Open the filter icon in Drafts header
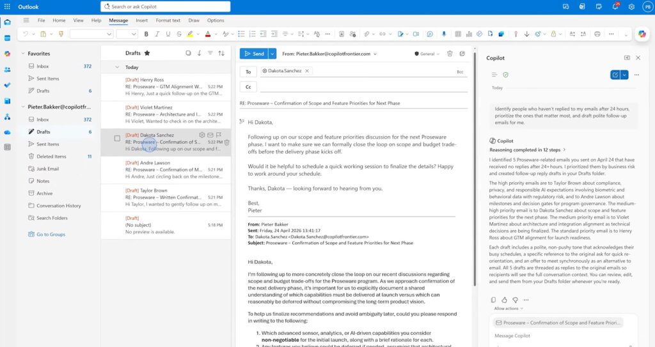Screen dimensions: 655x347 (x=210, y=53)
